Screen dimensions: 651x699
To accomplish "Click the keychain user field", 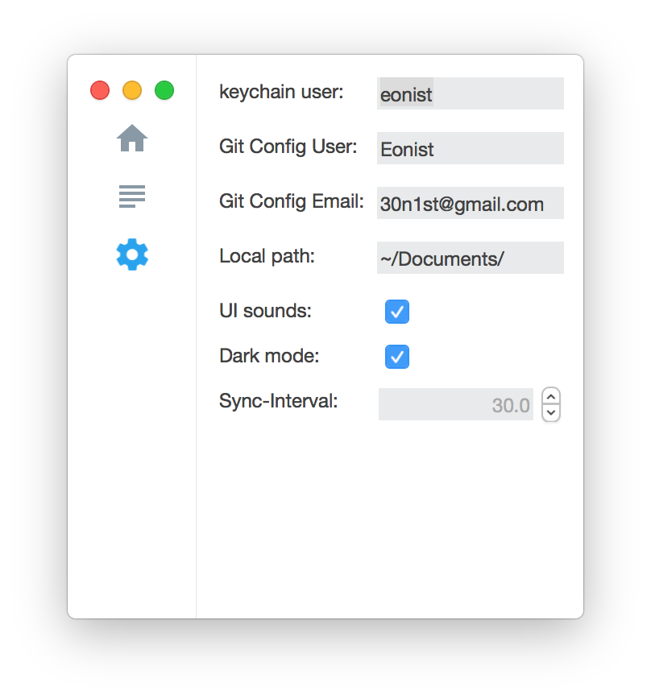I will coord(470,93).
